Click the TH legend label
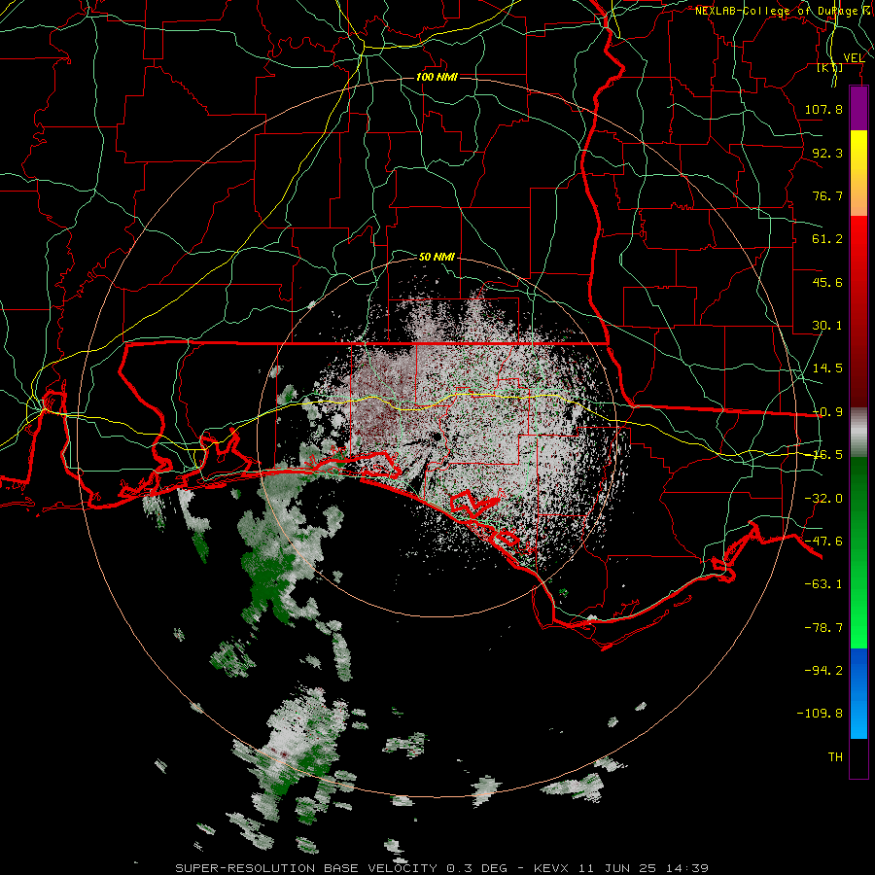Image resolution: width=875 pixels, height=875 pixels. tap(835, 756)
